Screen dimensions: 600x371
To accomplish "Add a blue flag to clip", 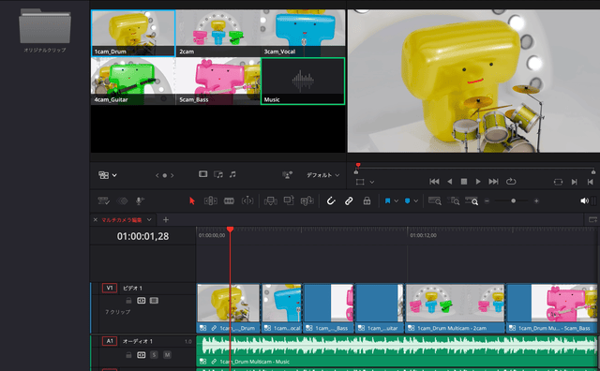I will click(387, 200).
